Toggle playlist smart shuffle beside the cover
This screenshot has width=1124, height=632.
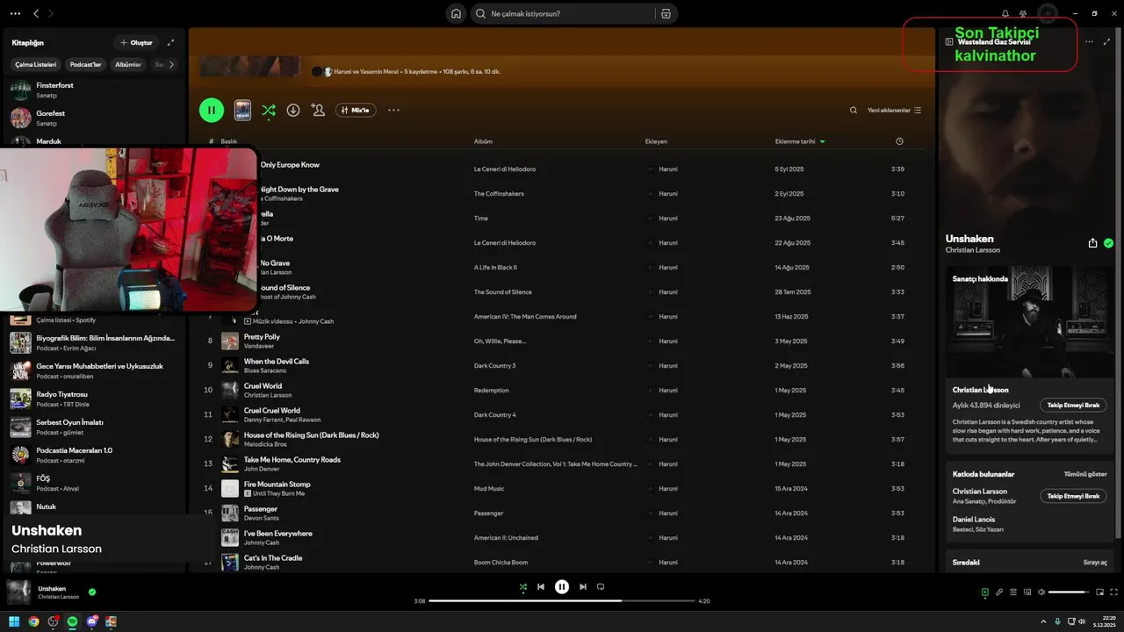pyautogui.click(x=269, y=110)
